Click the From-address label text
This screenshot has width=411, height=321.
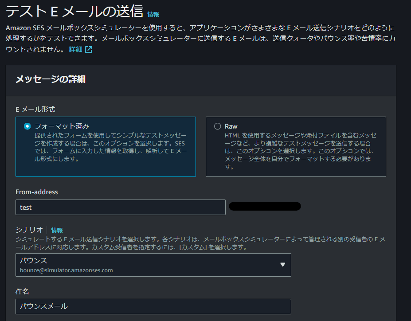pyautogui.click(x=37, y=192)
